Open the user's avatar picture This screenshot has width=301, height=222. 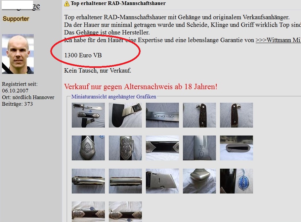(18, 54)
